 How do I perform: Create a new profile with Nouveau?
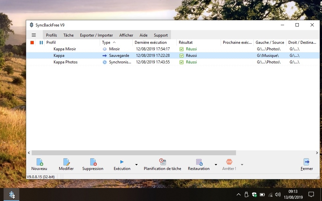(39, 164)
